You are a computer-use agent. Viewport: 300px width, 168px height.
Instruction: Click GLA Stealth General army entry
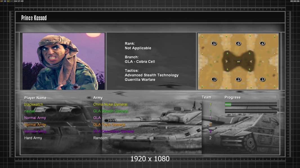(111, 111)
